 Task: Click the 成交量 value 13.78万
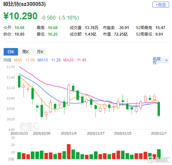tap(92, 28)
